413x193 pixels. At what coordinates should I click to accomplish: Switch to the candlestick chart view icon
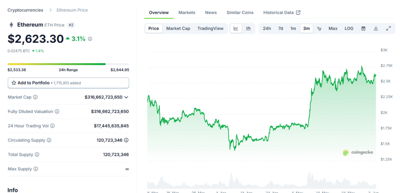click(248, 29)
